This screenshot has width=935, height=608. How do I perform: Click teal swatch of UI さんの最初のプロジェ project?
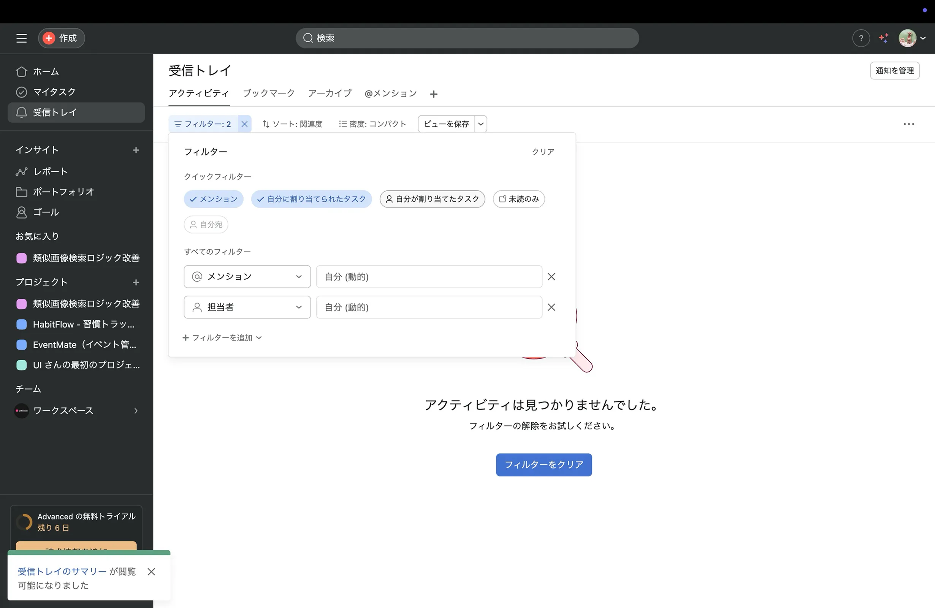coord(22,365)
